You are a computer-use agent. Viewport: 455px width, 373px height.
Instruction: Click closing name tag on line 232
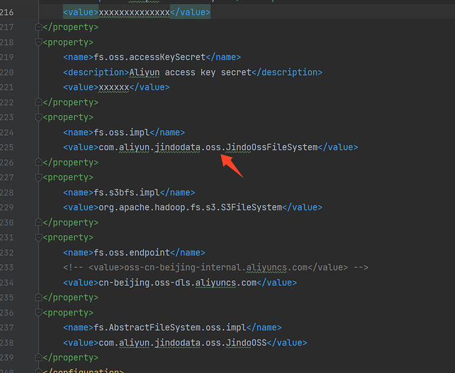coord(188,252)
